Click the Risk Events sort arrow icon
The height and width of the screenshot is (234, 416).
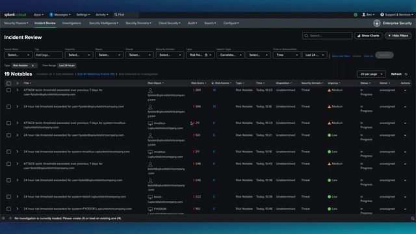click(x=213, y=83)
